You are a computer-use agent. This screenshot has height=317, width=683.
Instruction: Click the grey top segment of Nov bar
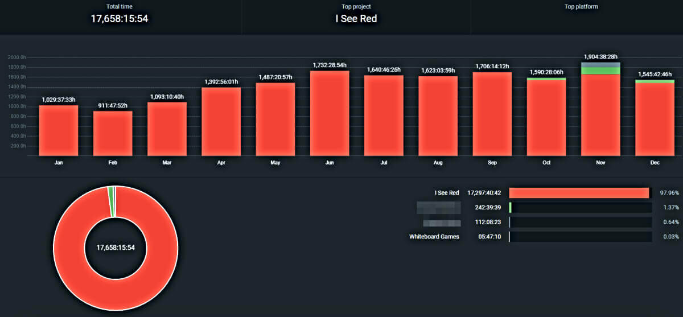[600, 65]
